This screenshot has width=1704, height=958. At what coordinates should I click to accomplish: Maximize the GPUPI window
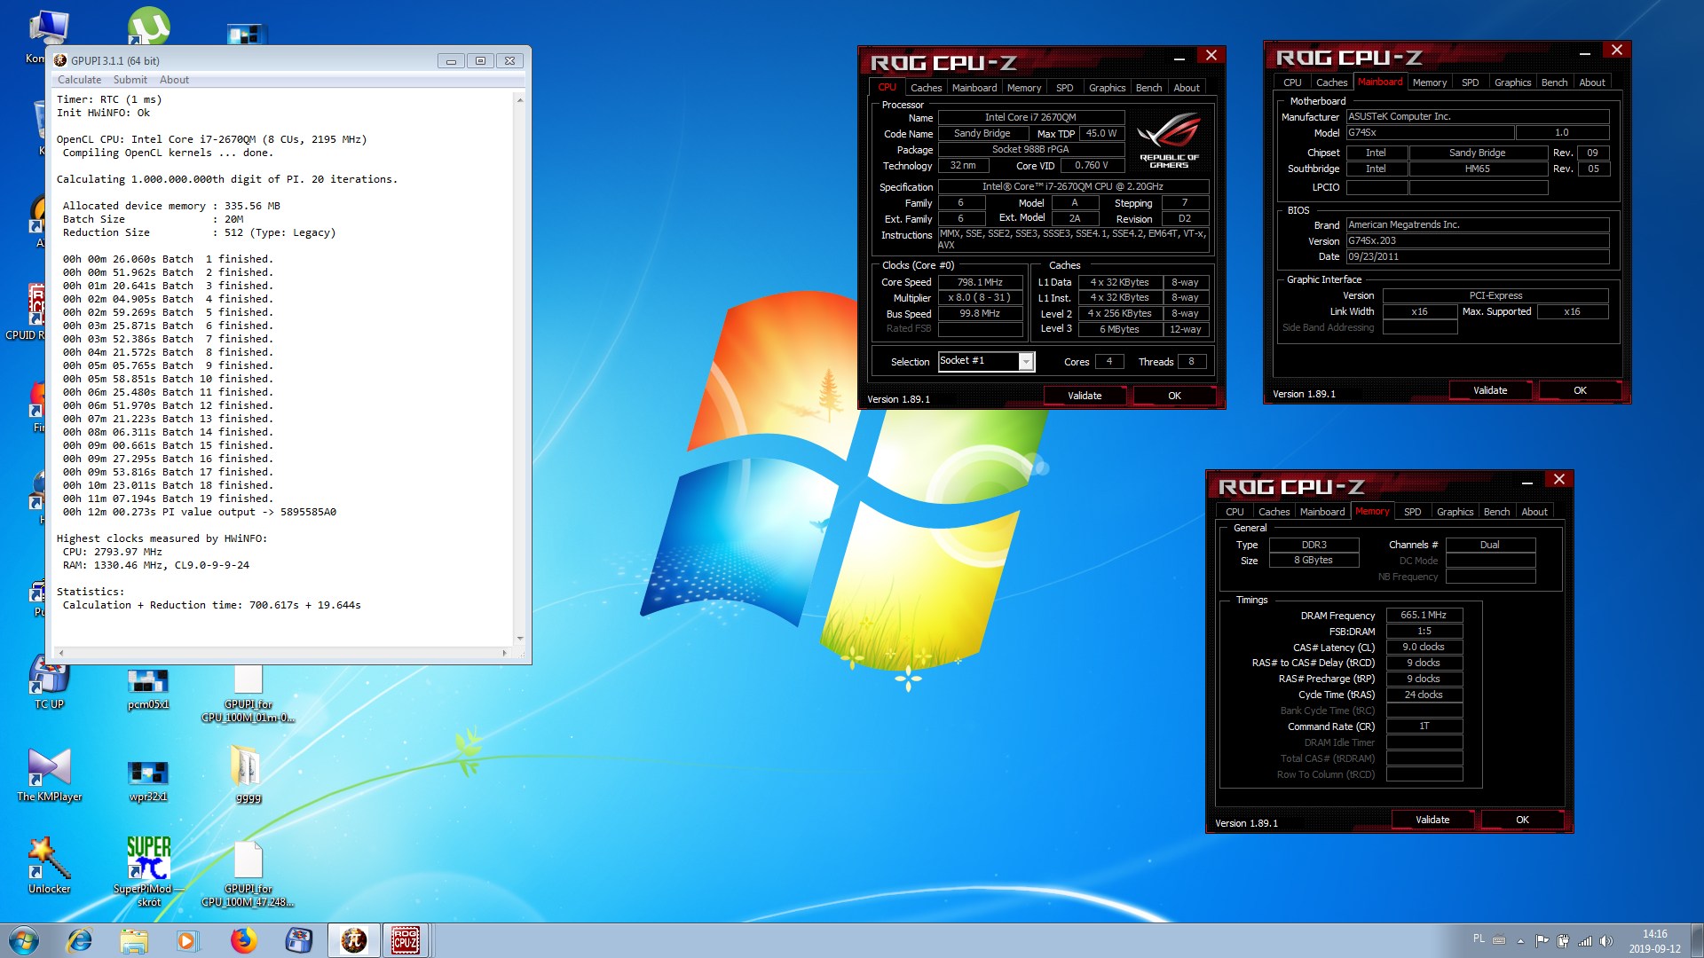(480, 61)
